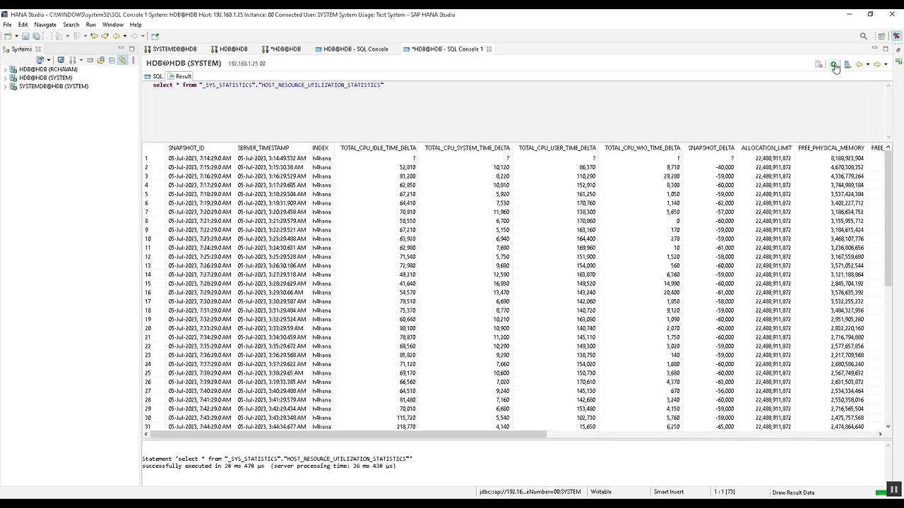Open the Add System dropdown arrow
The height and width of the screenshot is (508, 904).
click(x=49, y=60)
